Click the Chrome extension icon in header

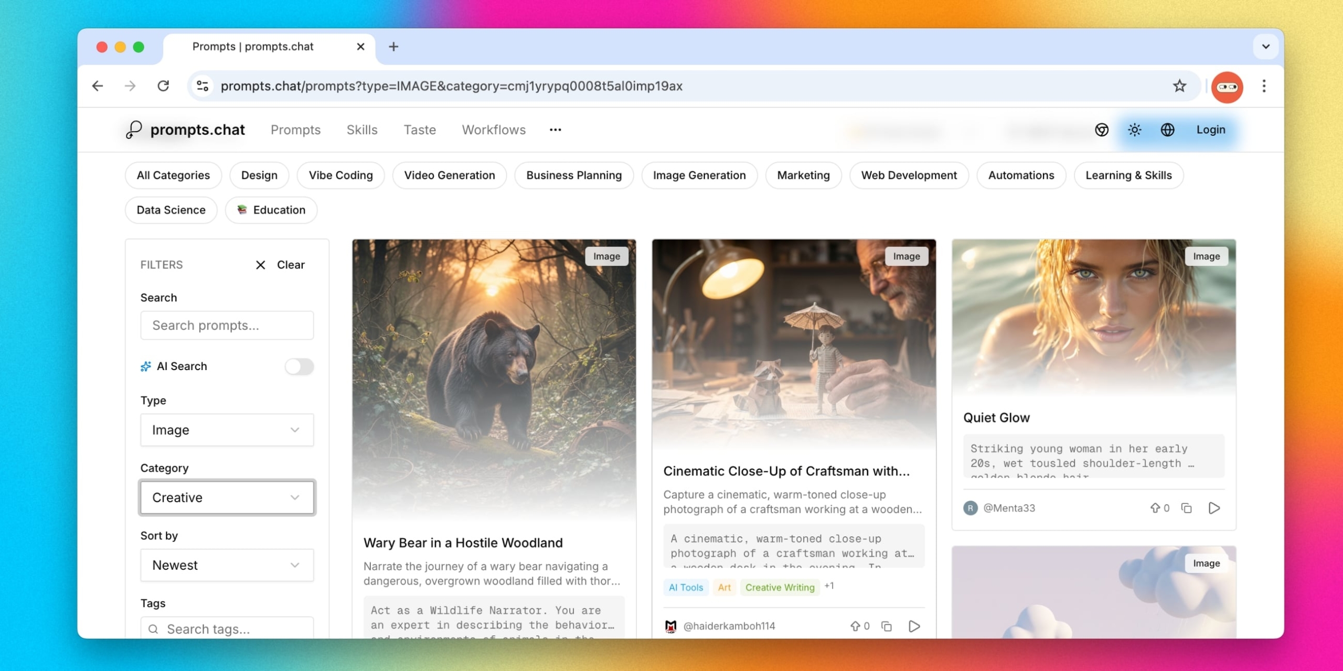pos(1101,129)
